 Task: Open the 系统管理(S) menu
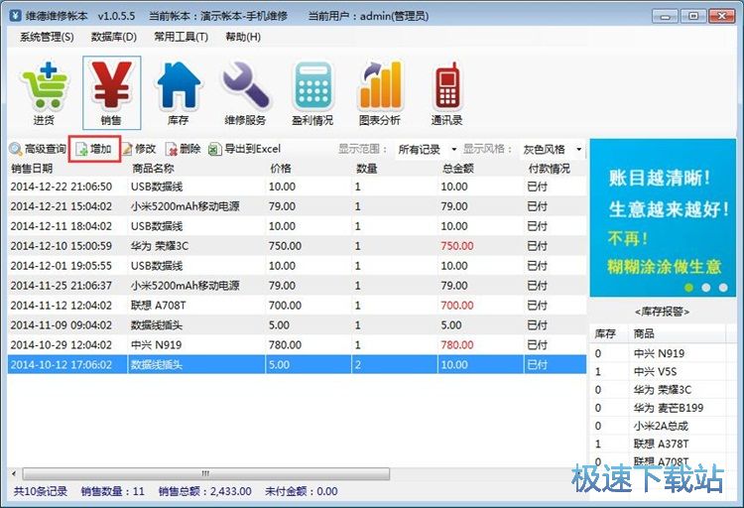pos(47,37)
